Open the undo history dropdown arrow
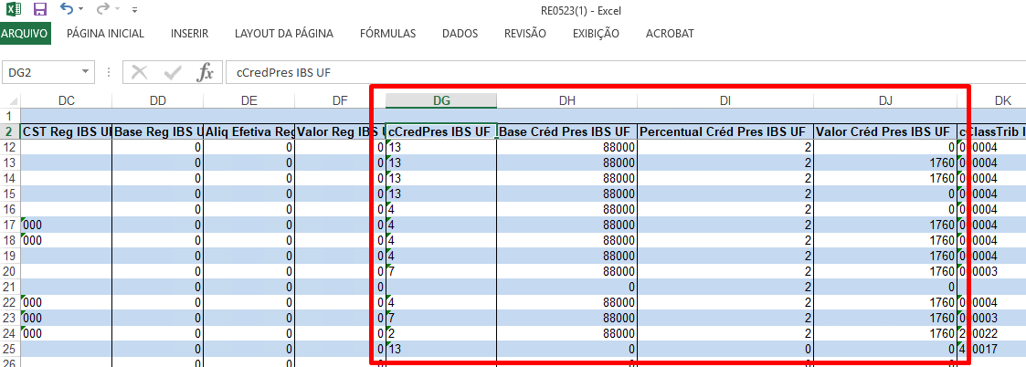 (80, 10)
